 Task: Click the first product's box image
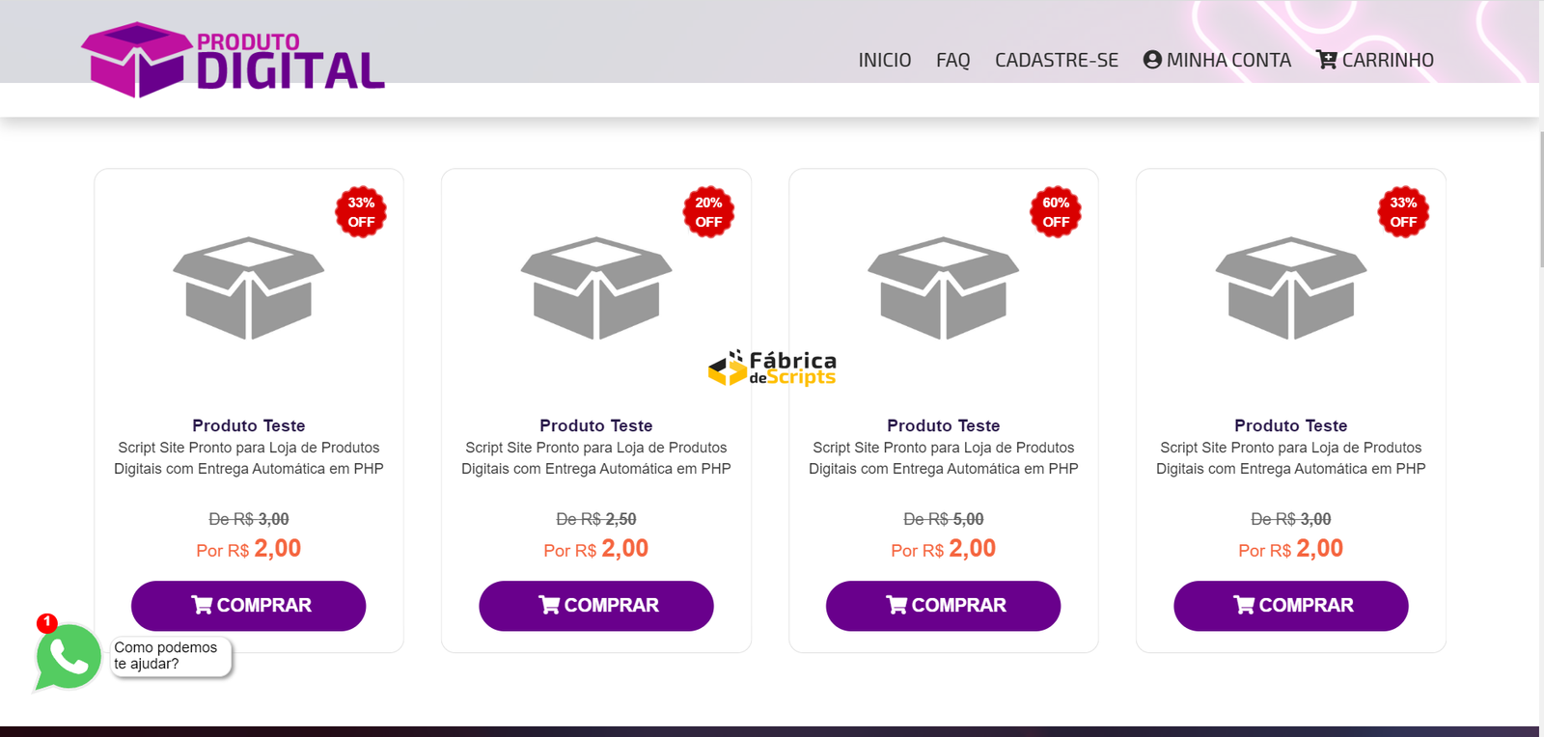pyautogui.click(x=249, y=287)
